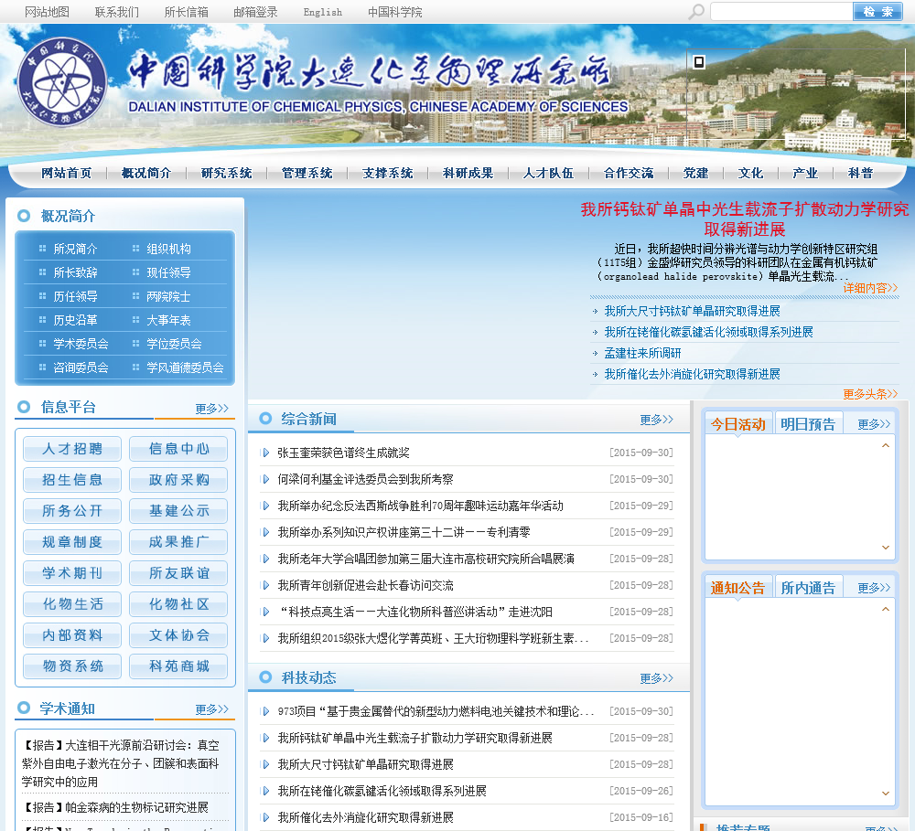Open 我所在铑催化碳氢键活化领域取得系列进展 in 科技动态
Viewport: 915px width, 831px height.
tap(382, 792)
